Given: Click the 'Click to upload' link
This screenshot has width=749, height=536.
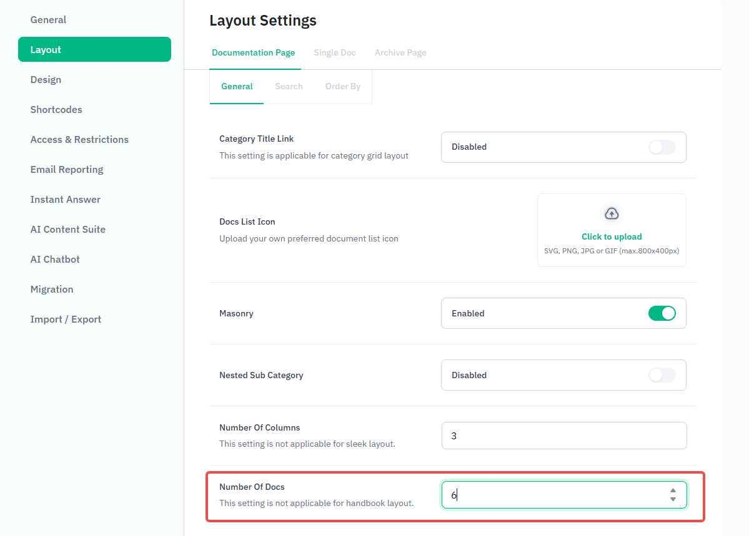Looking at the screenshot, I should (612, 237).
